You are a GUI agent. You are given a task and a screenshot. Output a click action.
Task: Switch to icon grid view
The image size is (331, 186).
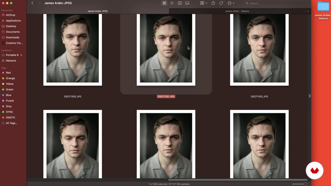click(164, 3)
